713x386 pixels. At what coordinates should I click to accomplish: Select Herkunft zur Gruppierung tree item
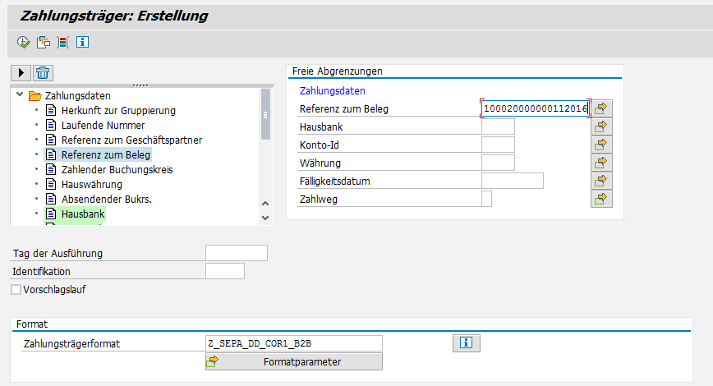pos(118,110)
